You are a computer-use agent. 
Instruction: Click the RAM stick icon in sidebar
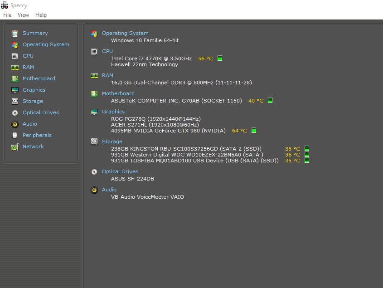tap(15, 68)
